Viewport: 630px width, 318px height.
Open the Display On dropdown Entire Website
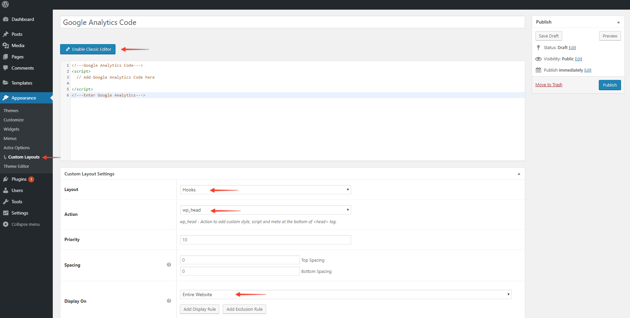(x=346, y=294)
